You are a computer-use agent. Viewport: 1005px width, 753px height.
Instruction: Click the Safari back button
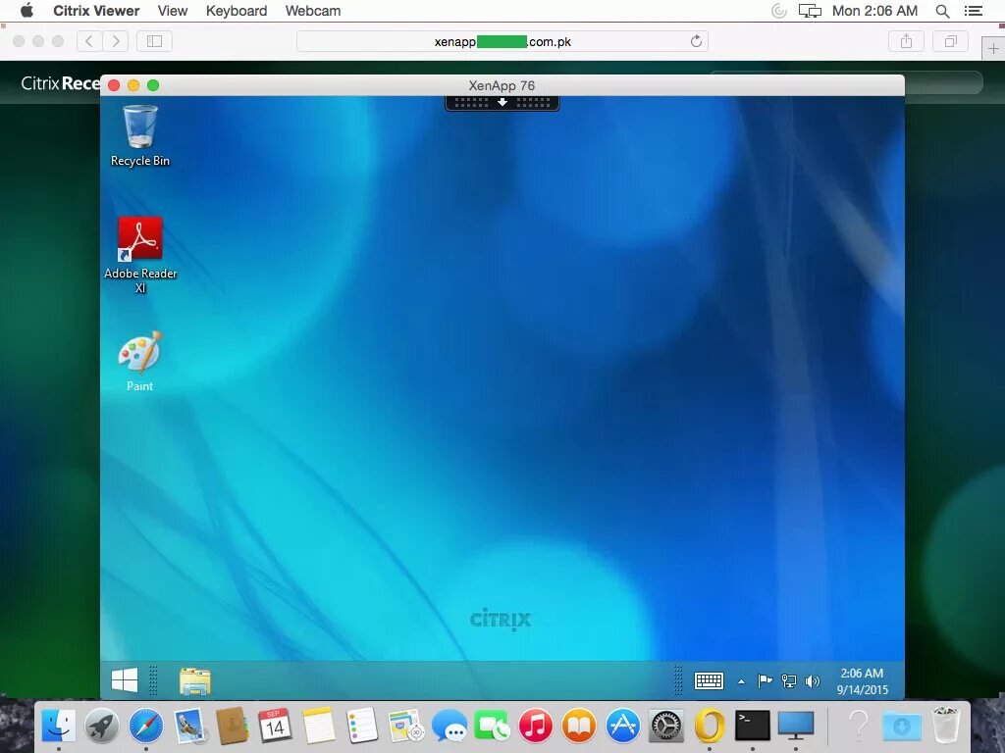point(89,41)
